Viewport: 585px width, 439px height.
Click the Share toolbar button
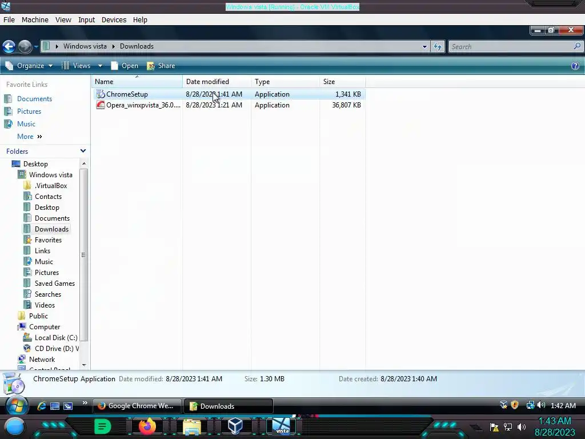[x=161, y=66]
